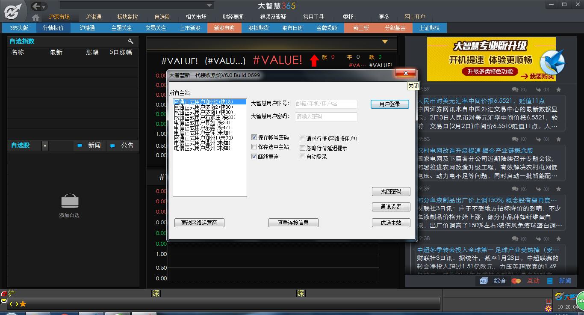Open the 板块监控 menu

pos(127,17)
